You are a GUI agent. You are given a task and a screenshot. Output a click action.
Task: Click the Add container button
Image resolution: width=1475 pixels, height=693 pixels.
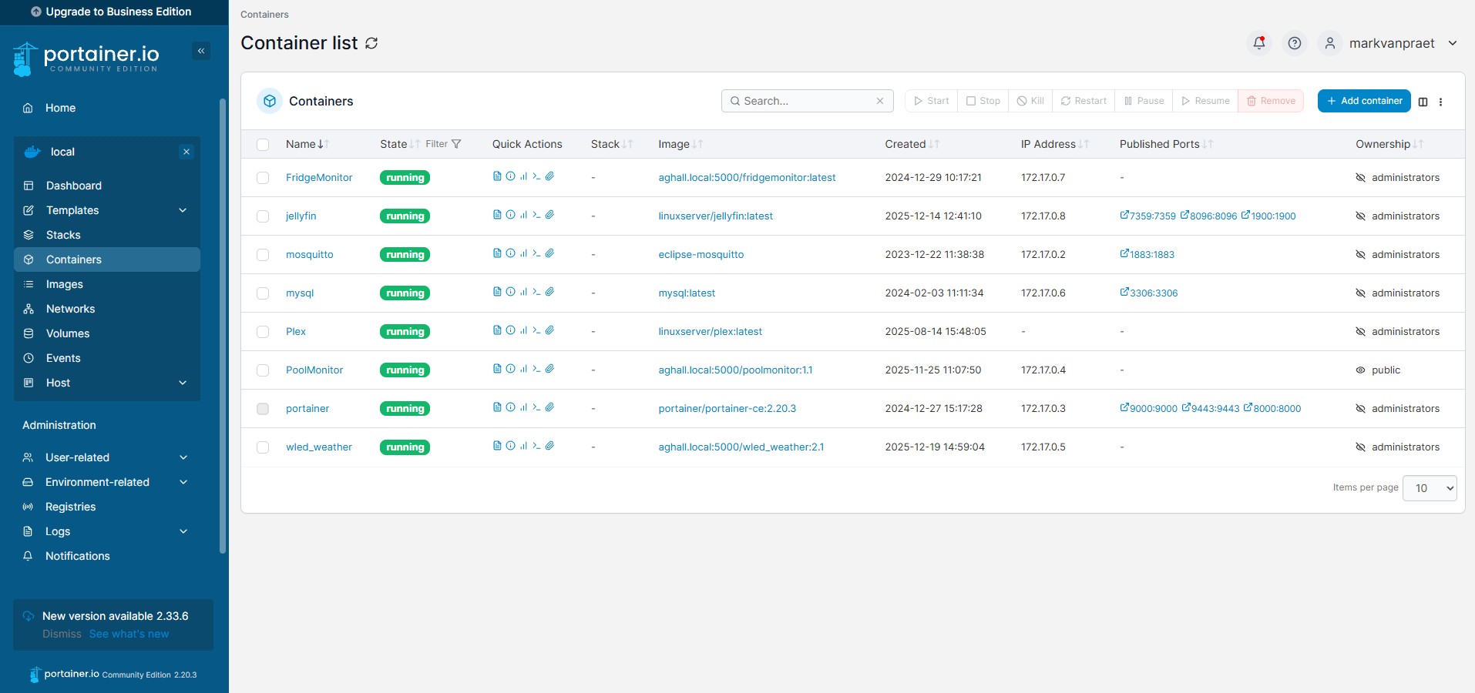[x=1363, y=101]
